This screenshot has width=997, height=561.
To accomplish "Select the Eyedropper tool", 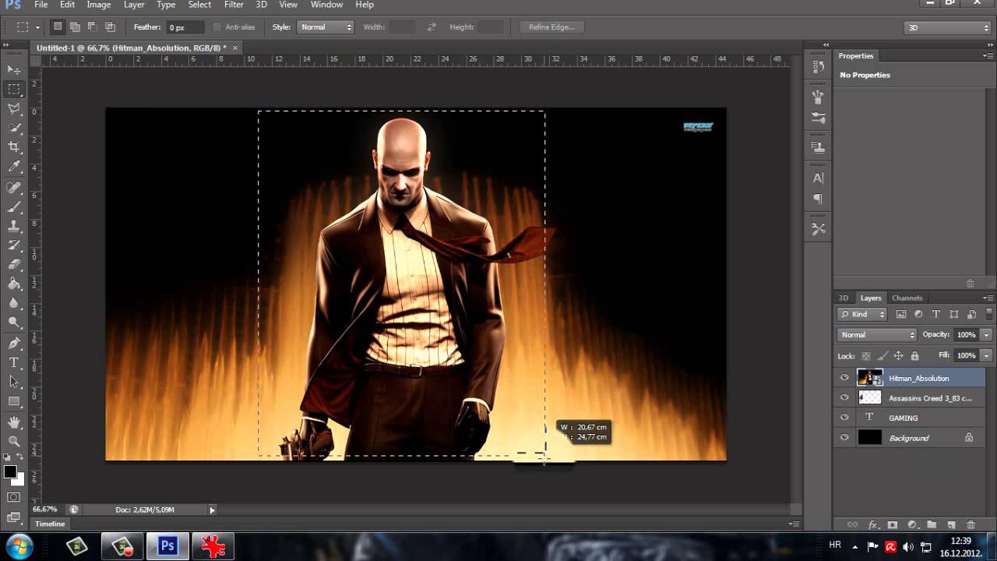I will (x=14, y=167).
